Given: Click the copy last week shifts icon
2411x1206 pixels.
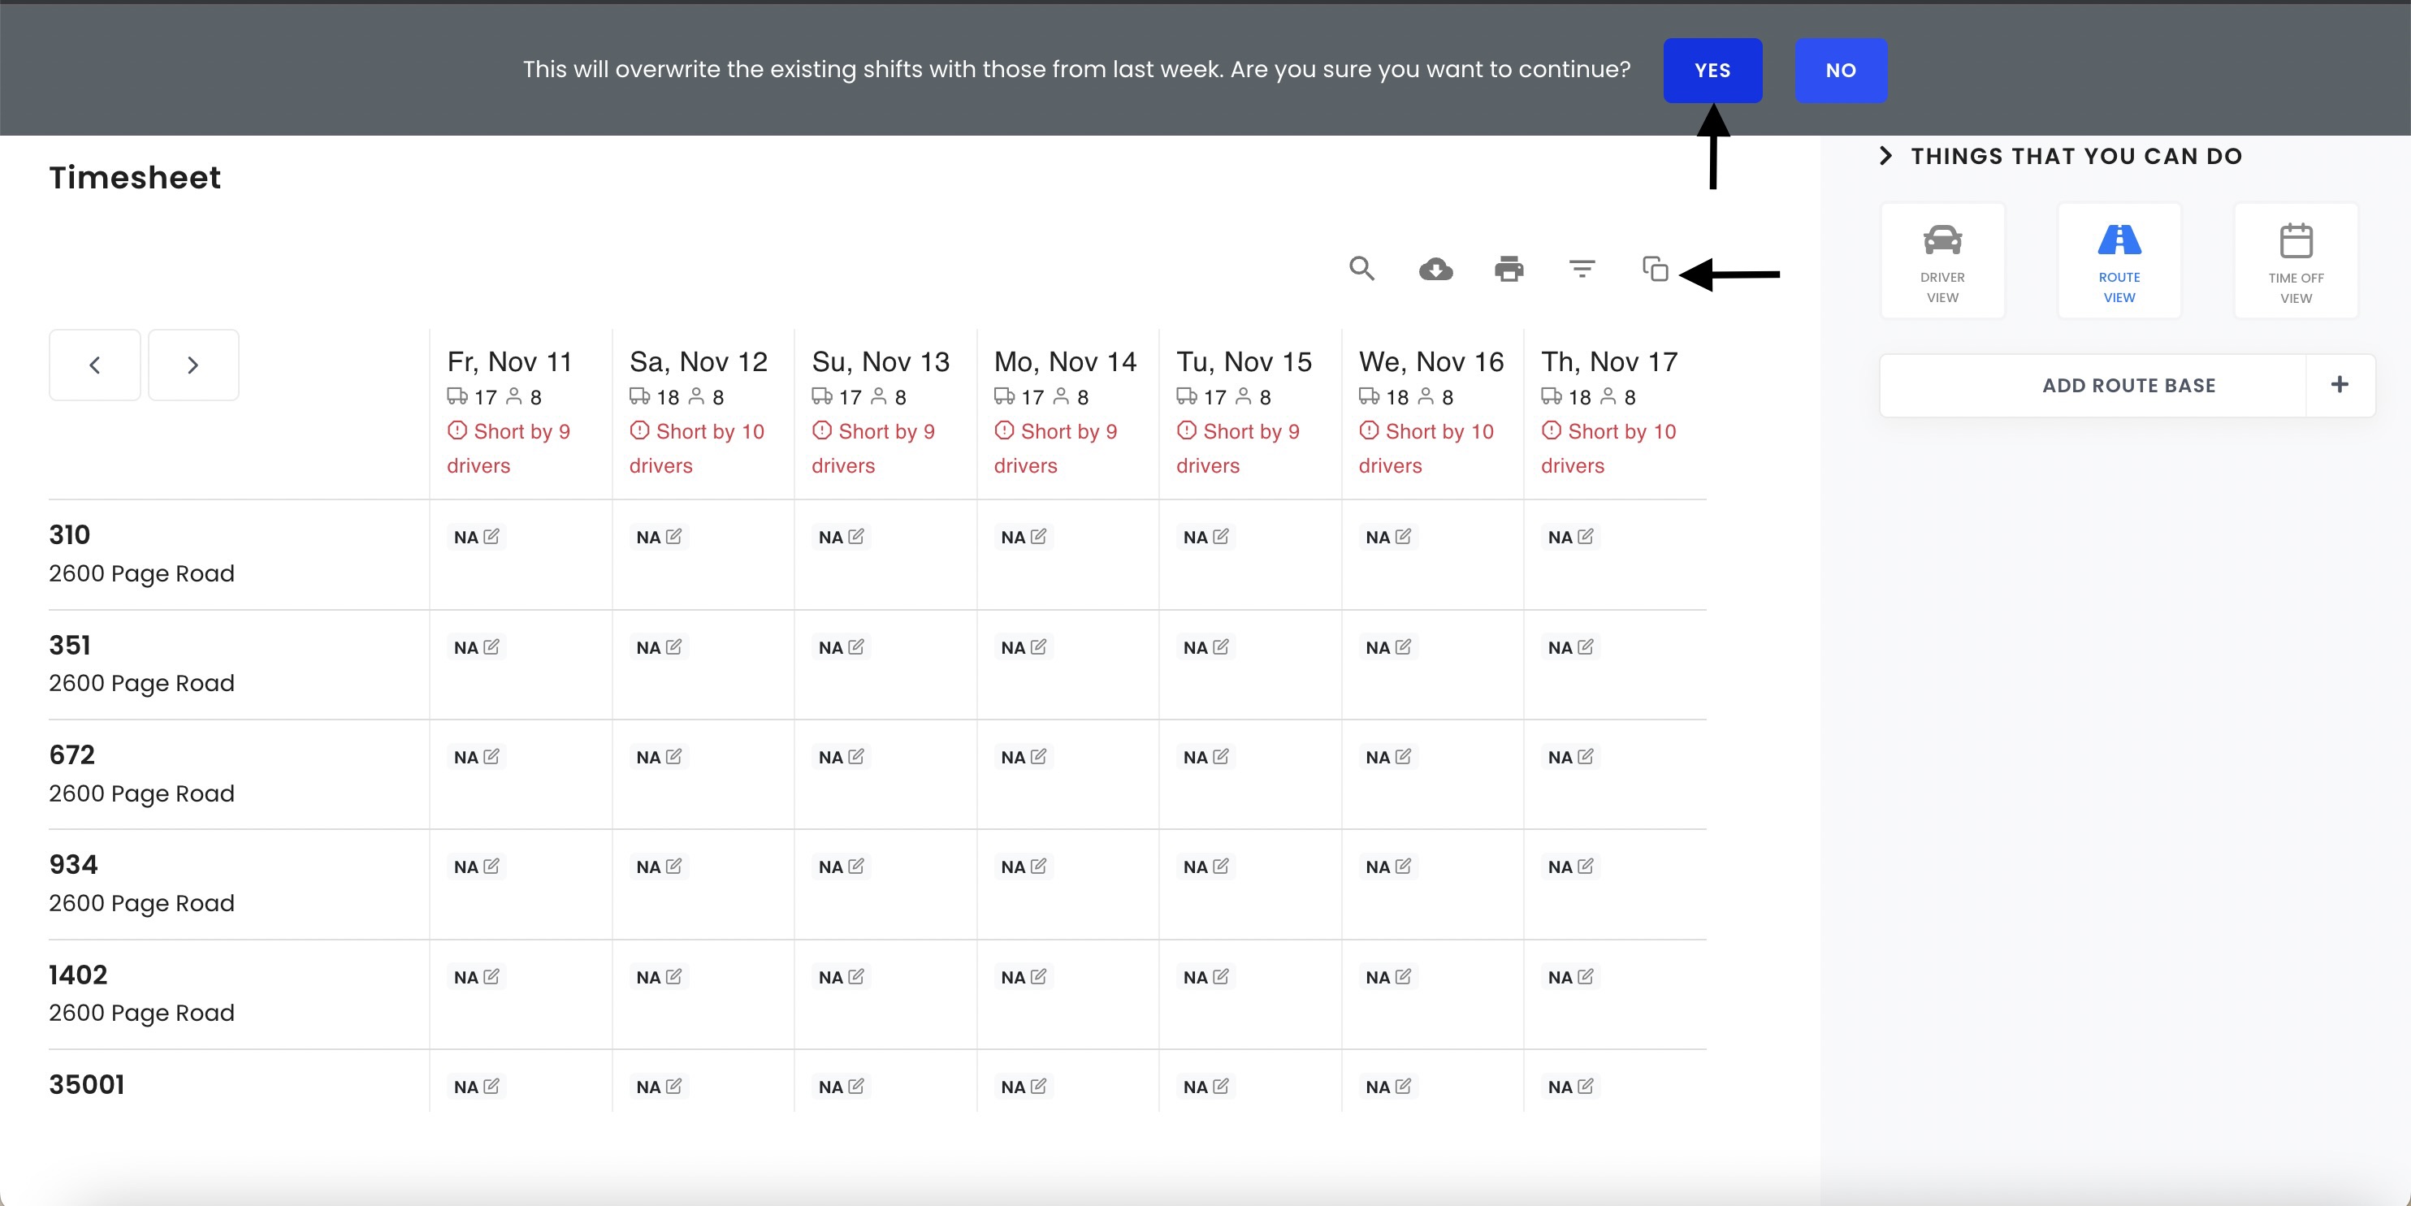Looking at the screenshot, I should tap(1655, 270).
